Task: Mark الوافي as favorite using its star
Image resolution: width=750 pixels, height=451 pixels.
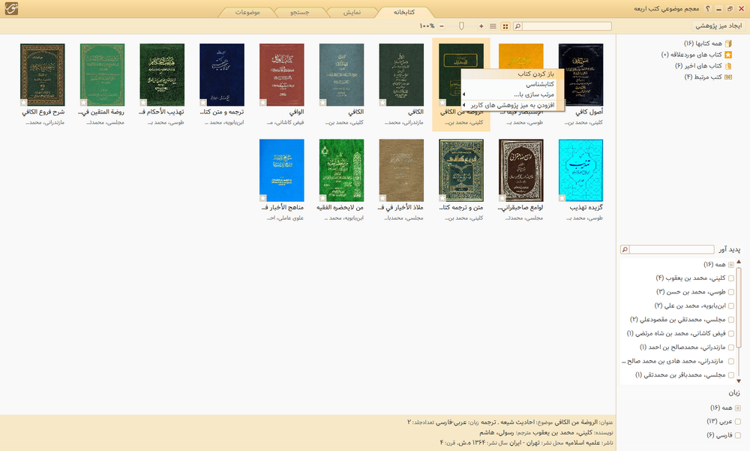Action: pos(263,103)
